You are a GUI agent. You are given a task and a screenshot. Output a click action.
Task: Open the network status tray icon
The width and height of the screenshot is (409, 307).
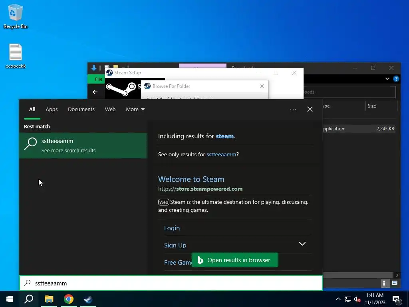pos(348,299)
